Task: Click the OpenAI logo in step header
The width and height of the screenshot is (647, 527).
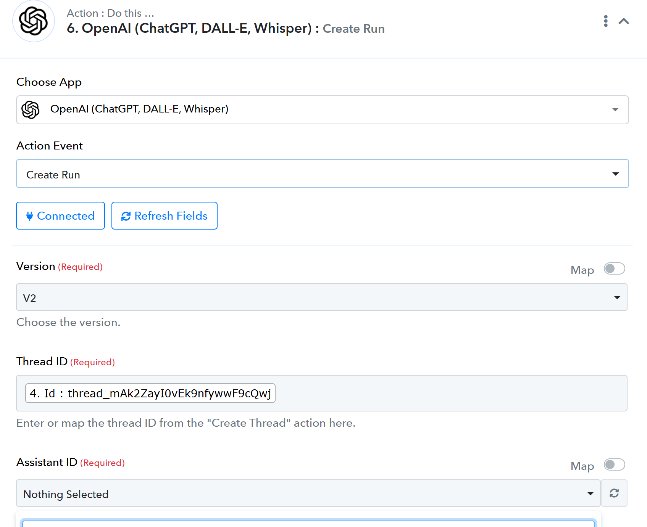Action: pos(34,21)
